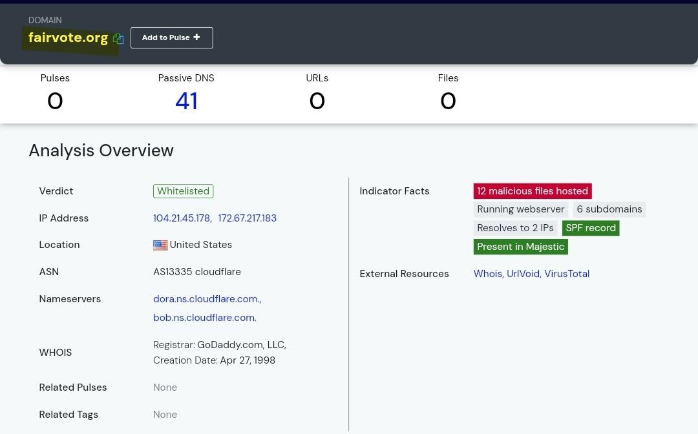Open the Passive DNS count of 41
Image resolution: width=698 pixels, height=434 pixels.
pos(186,101)
